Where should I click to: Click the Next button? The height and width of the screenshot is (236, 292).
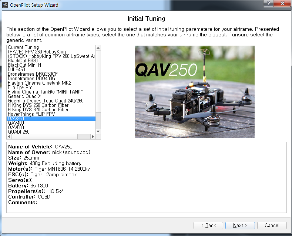[240, 225]
